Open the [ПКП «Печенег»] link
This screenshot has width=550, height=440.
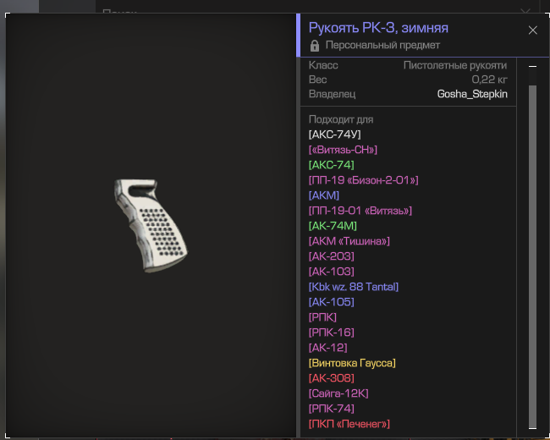349,424
